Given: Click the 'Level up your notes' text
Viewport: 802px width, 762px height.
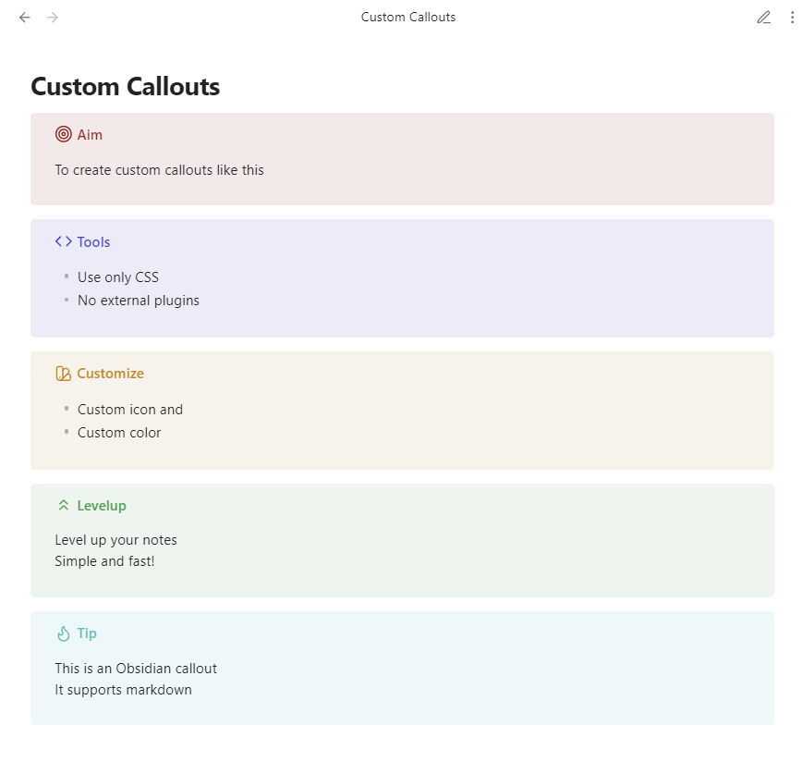Looking at the screenshot, I should [x=115, y=539].
